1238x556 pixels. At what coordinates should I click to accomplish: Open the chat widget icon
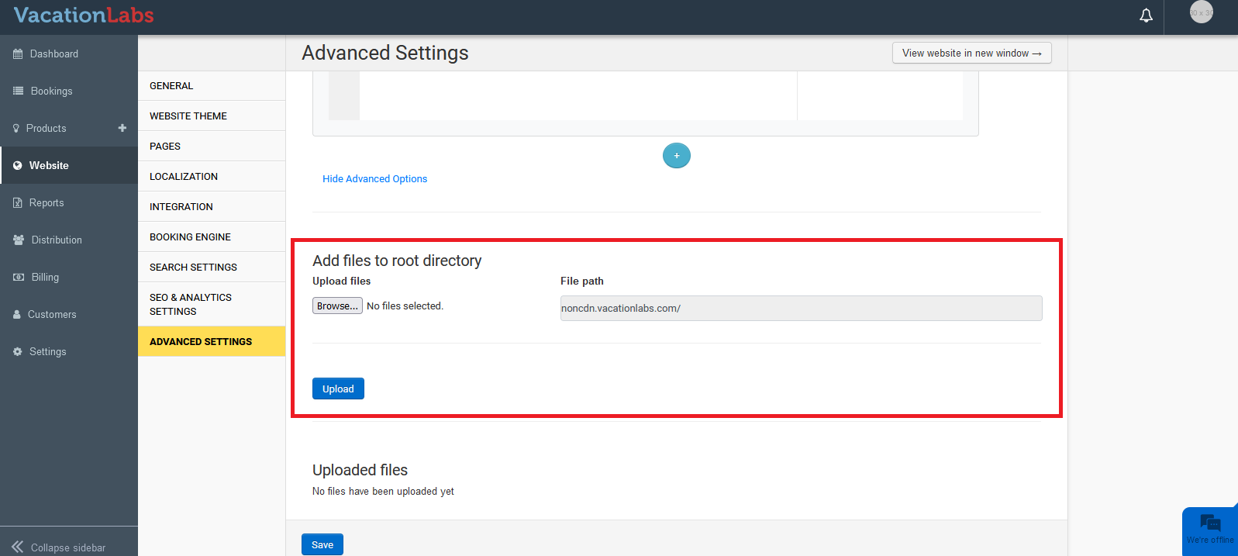coord(1209,523)
